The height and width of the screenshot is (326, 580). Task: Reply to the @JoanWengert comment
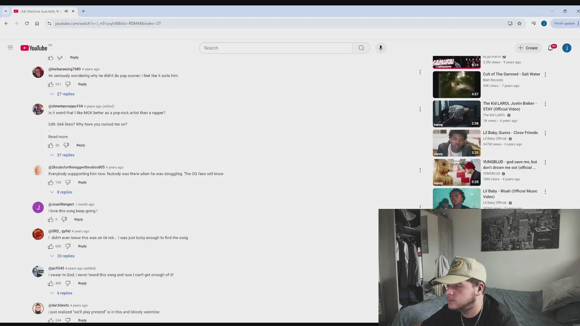tap(78, 220)
